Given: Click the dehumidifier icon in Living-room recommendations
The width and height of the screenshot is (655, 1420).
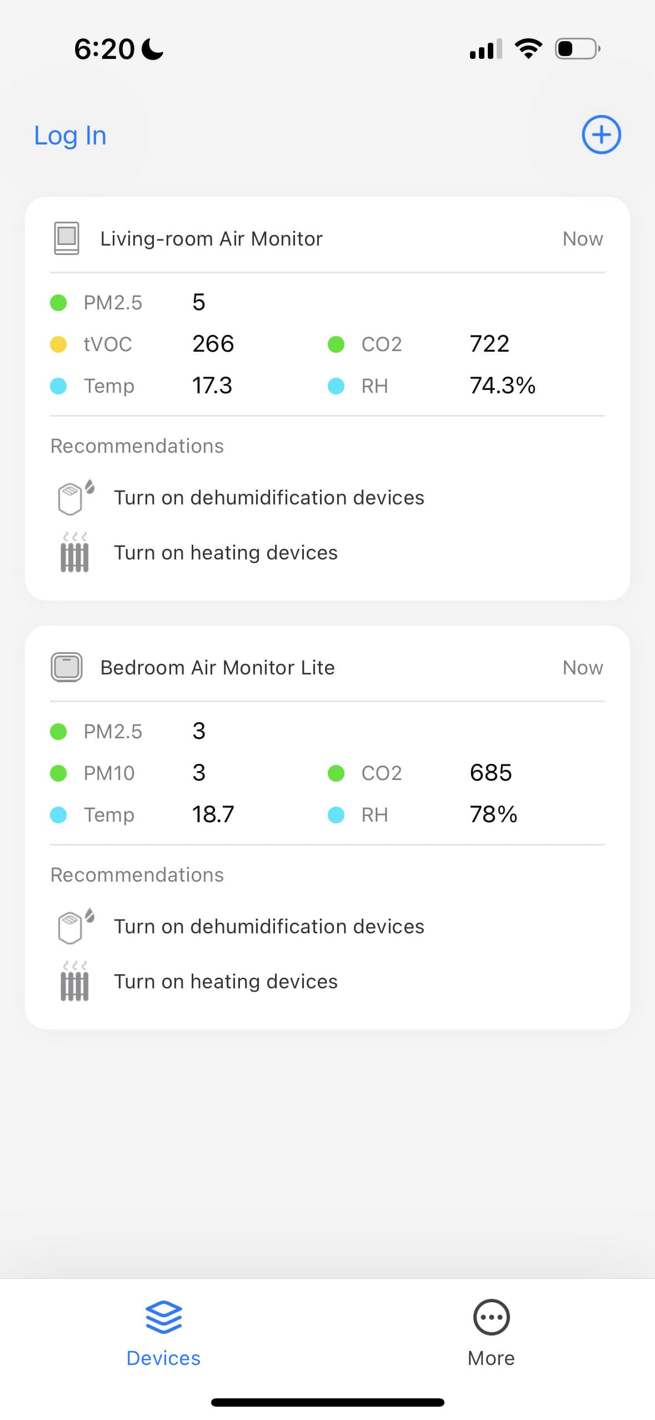Looking at the screenshot, I should pos(74,496).
